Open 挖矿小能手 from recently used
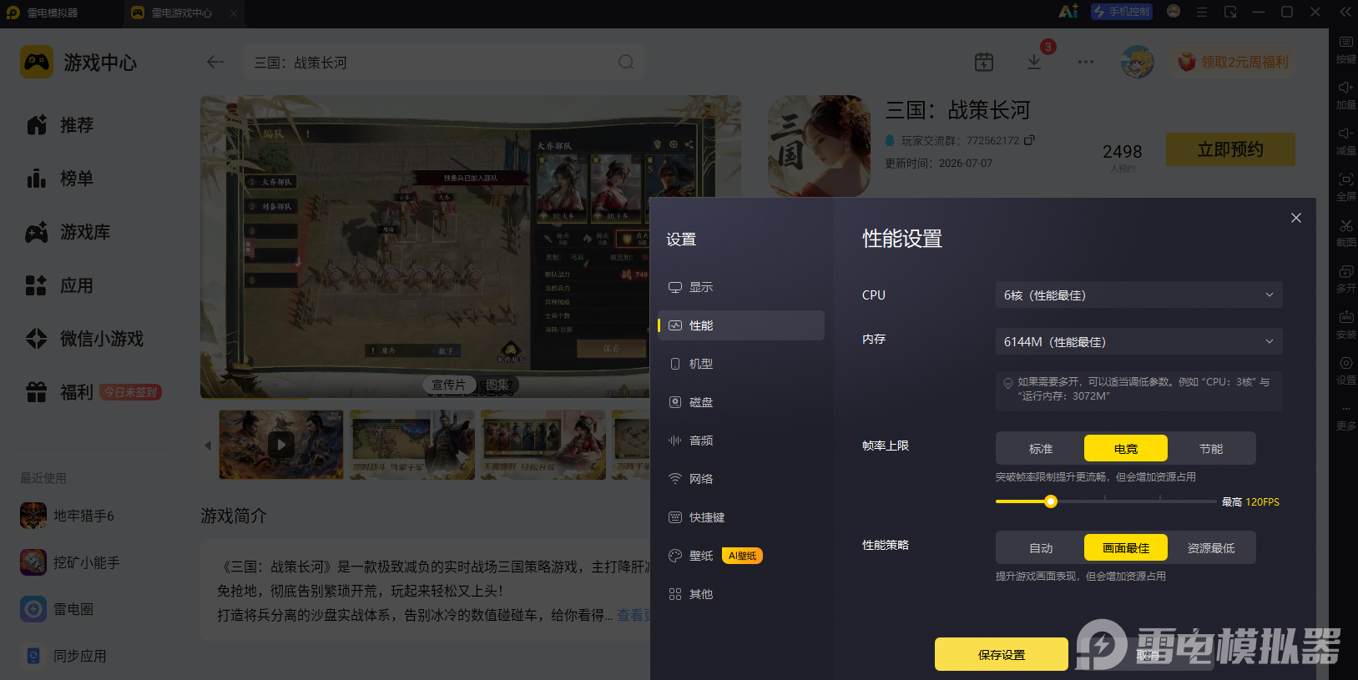1358x680 pixels. click(70, 562)
